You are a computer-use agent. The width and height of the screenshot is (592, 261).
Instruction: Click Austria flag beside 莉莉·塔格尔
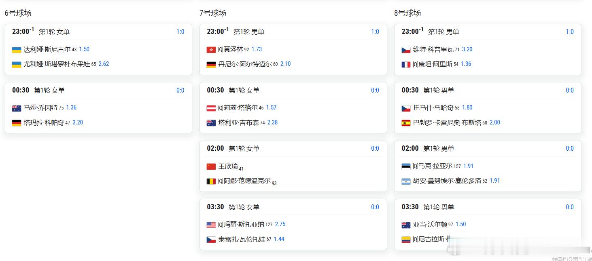click(211, 108)
